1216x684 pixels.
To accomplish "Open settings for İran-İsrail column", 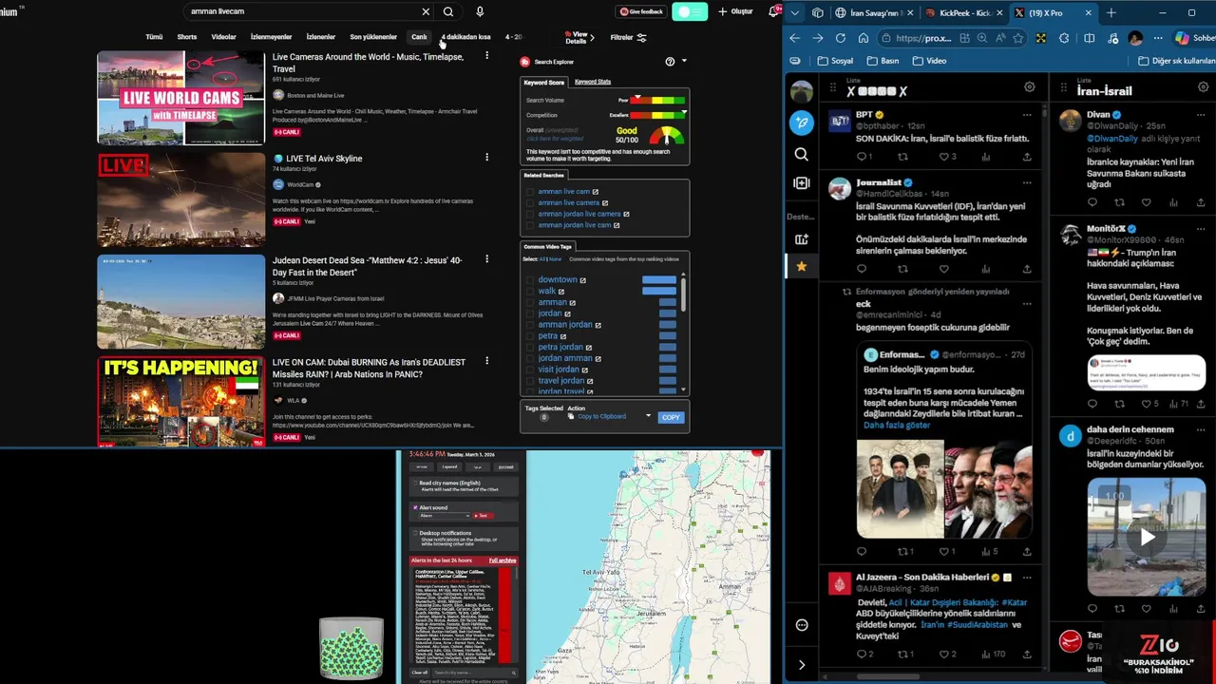I will pos(1203,87).
